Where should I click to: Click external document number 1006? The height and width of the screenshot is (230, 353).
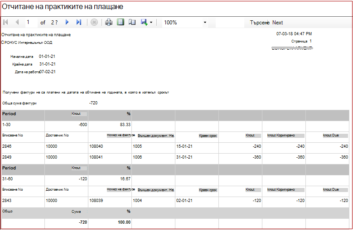[x=137, y=157]
